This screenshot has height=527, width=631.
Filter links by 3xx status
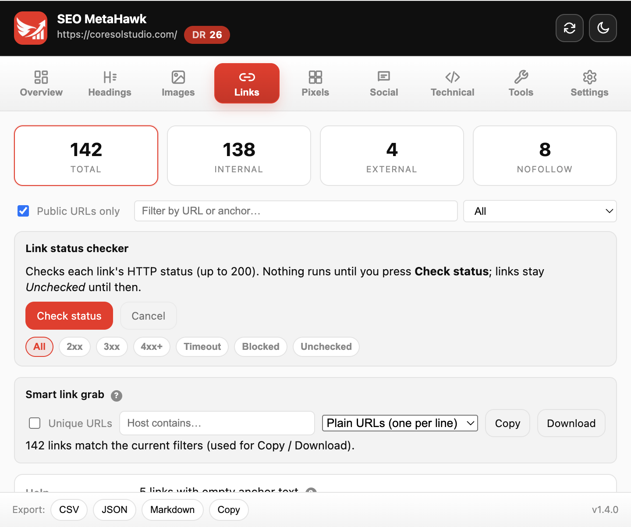point(112,347)
